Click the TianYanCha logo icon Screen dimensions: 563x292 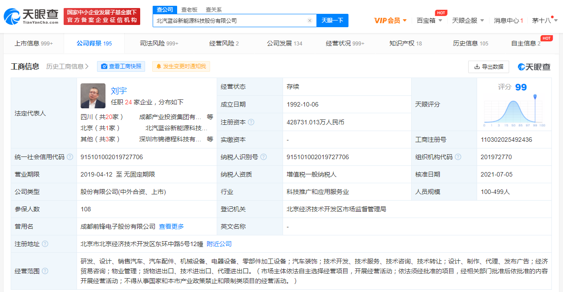coord(12,16)
